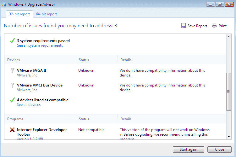Click the question mark icon for VMware VMCI Bus Device

[x=12, y=85]
